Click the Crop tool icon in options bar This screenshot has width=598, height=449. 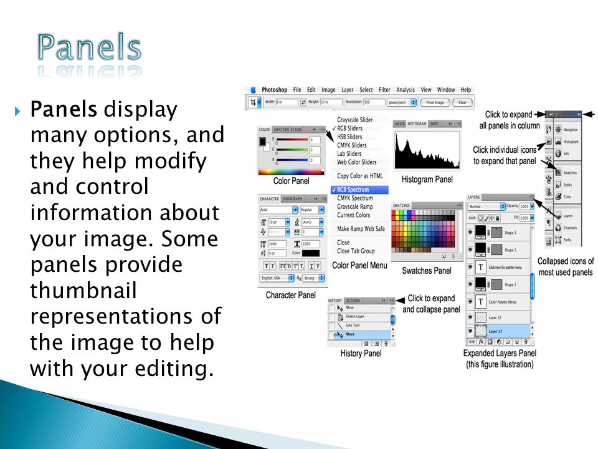pos(253,102)
